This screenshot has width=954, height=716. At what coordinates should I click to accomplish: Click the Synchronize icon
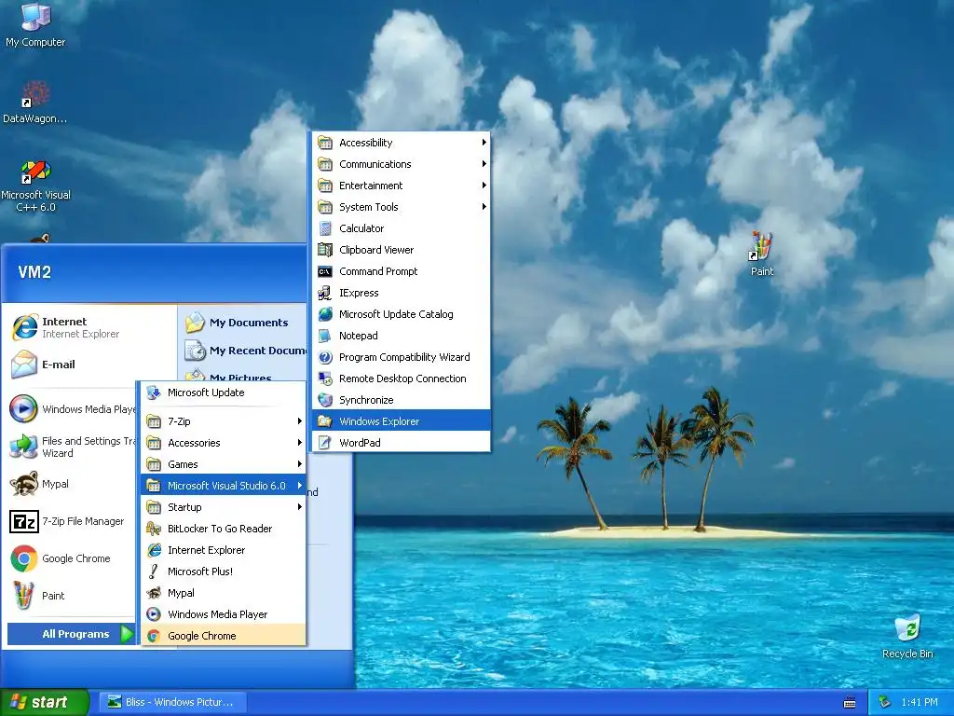pyautogui.click(x=325, y=400)
